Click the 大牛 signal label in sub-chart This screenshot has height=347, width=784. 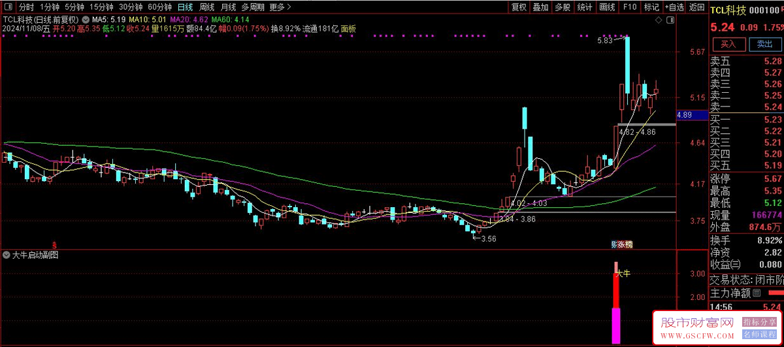(623, 274)
